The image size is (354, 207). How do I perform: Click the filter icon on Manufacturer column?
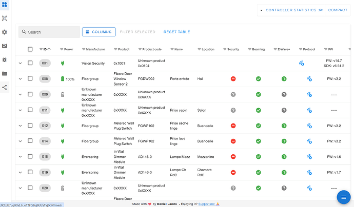83,49
